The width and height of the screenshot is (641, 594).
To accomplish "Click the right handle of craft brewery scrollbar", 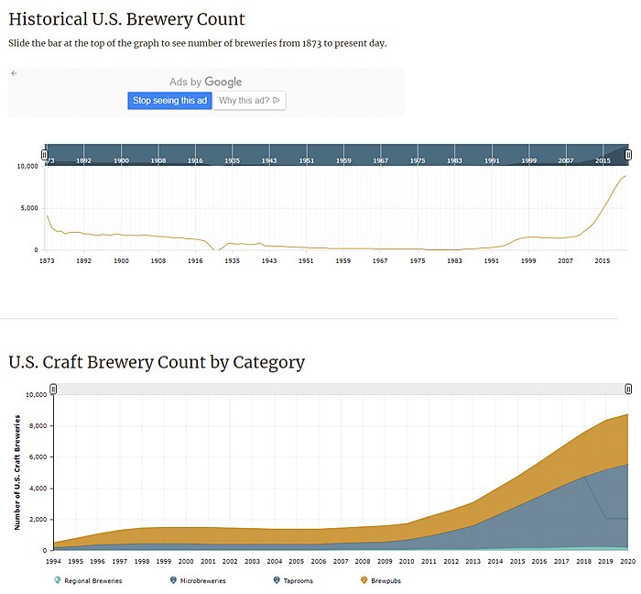I will pyautogui.click(x=628, y=390).
